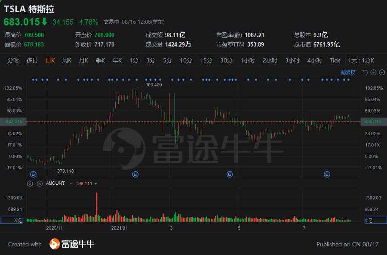Click the 市盈率(静) 1067.21 value

[x=254, y=35]
